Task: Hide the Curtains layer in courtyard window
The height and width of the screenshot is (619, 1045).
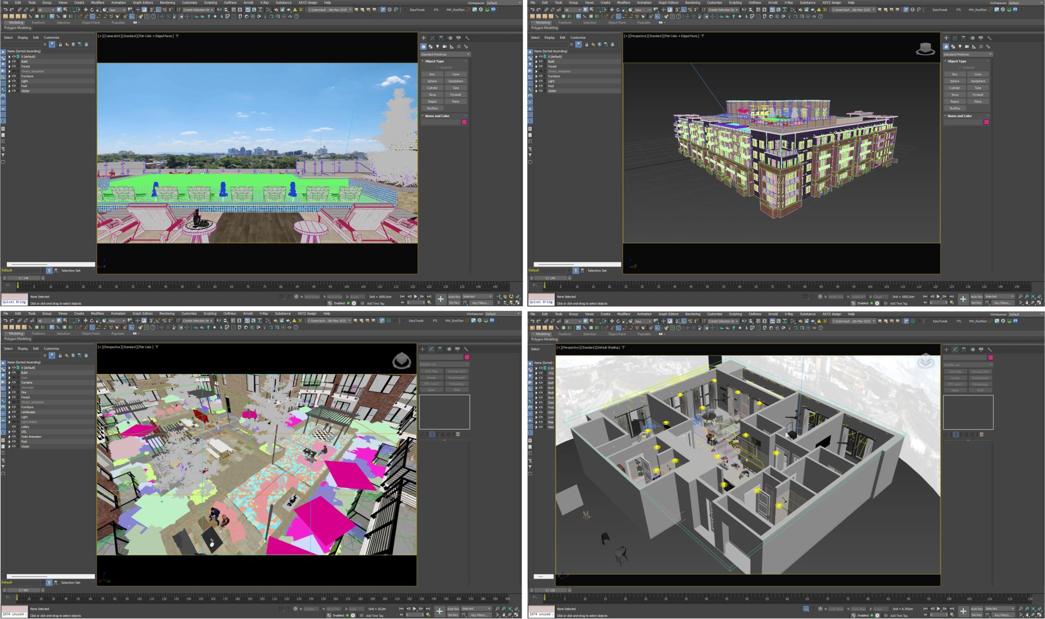Action: tap(14, 382)
